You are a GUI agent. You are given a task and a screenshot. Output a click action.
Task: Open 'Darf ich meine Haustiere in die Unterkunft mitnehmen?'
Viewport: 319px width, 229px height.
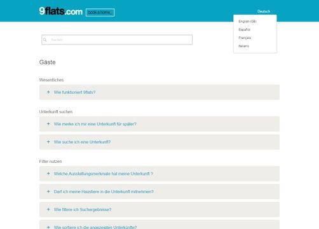(104, 191)
